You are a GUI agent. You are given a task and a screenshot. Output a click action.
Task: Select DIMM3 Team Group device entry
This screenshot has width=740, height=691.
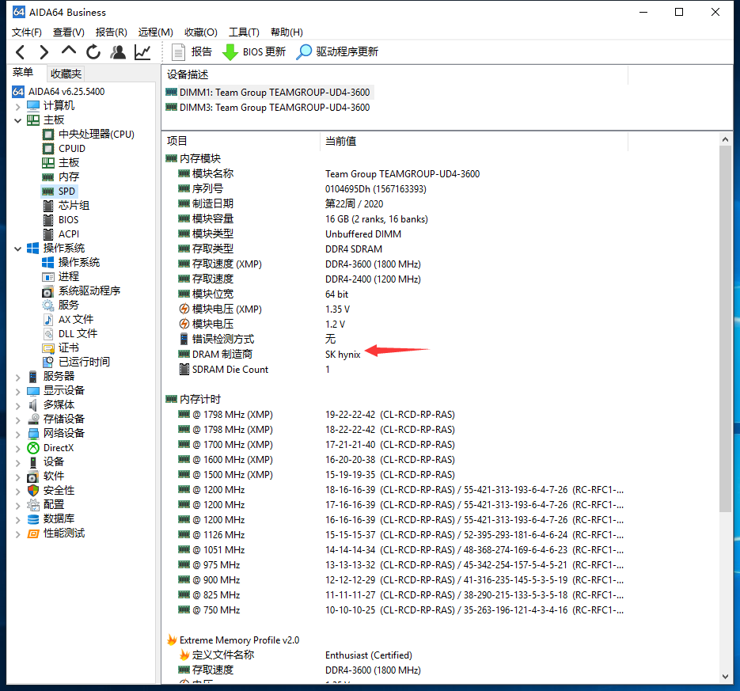click(x=274, y=108)
